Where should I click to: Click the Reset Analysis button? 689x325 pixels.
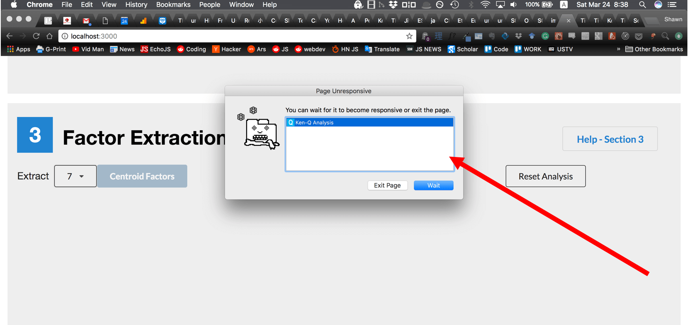click(546, 176)
